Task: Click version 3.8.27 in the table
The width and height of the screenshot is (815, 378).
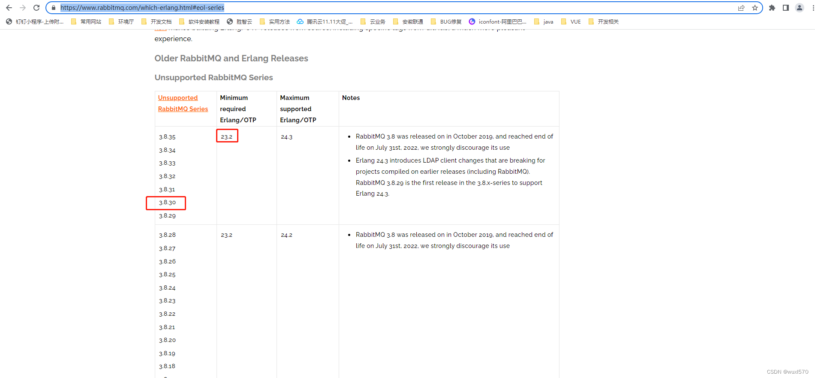Action: [167, 248]
